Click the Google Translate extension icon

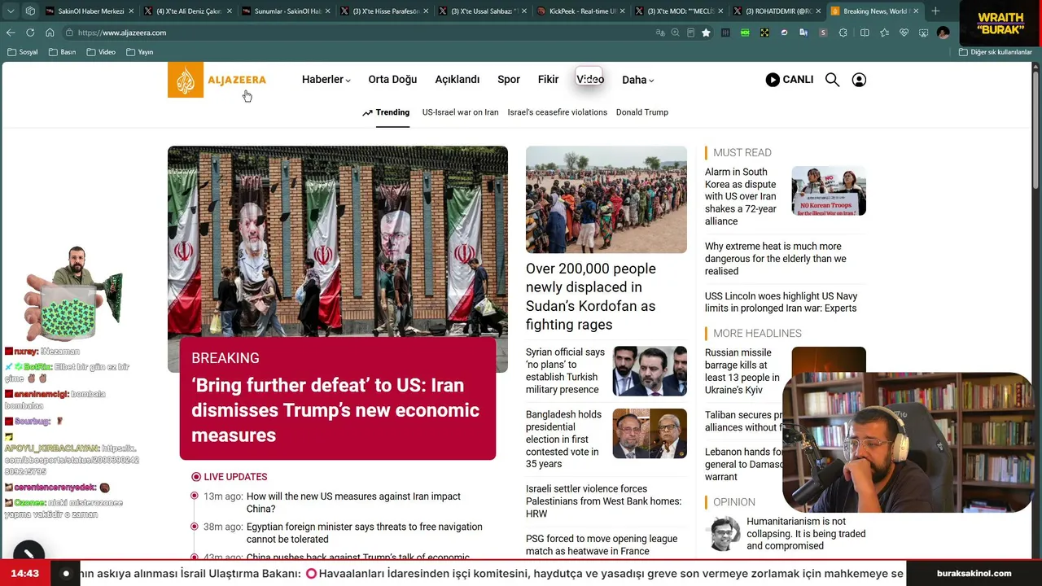[x=803, y=33]
